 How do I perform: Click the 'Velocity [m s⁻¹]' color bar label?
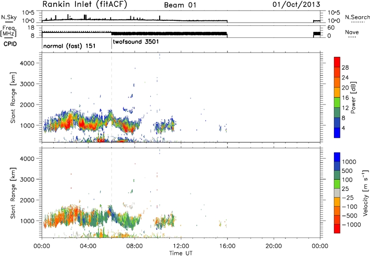[x=365, y=193]
